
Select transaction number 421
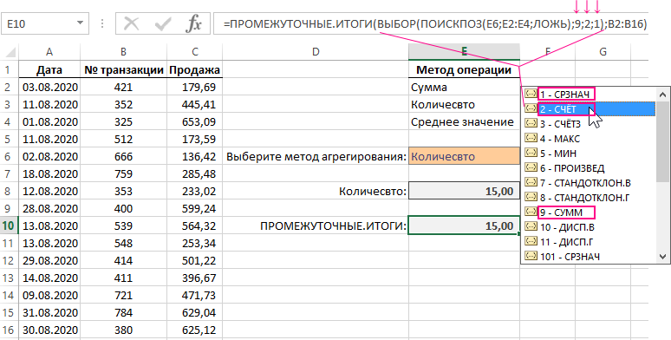pyautogui.click(x=123, y=88)
